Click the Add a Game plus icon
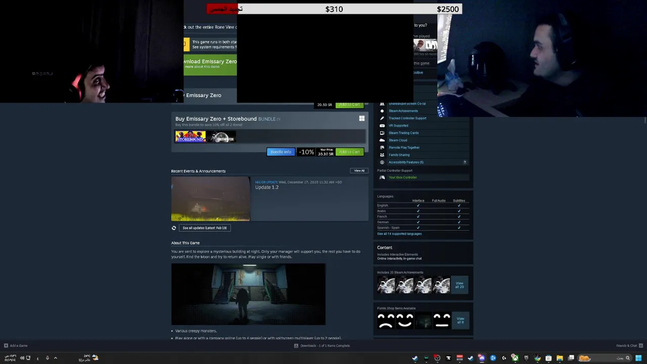Image resolution: width=647 pixels, height=364 pixels. [6, 346]
